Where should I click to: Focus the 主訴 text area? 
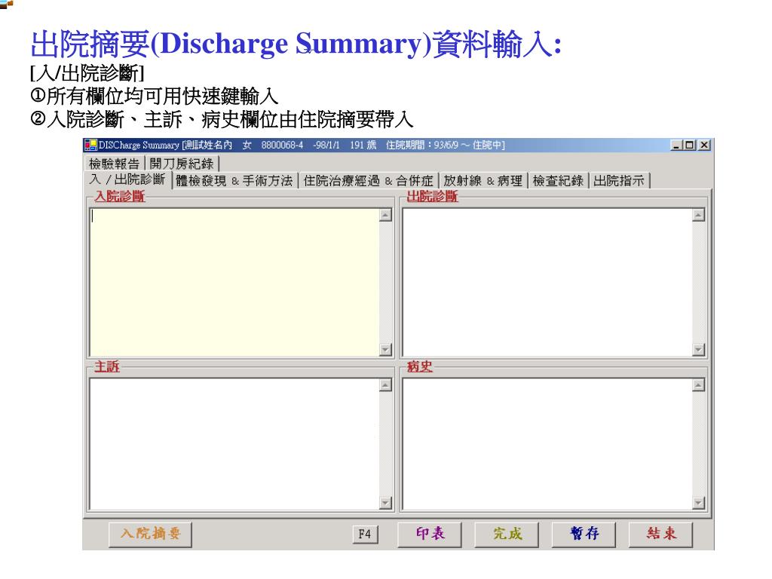pyautogui.click(x=234, y=444)
